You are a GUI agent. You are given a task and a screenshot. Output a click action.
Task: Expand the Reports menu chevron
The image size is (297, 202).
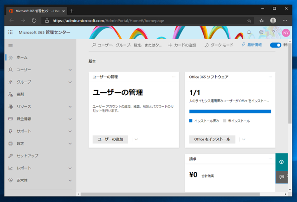click(x=70, y=168)
